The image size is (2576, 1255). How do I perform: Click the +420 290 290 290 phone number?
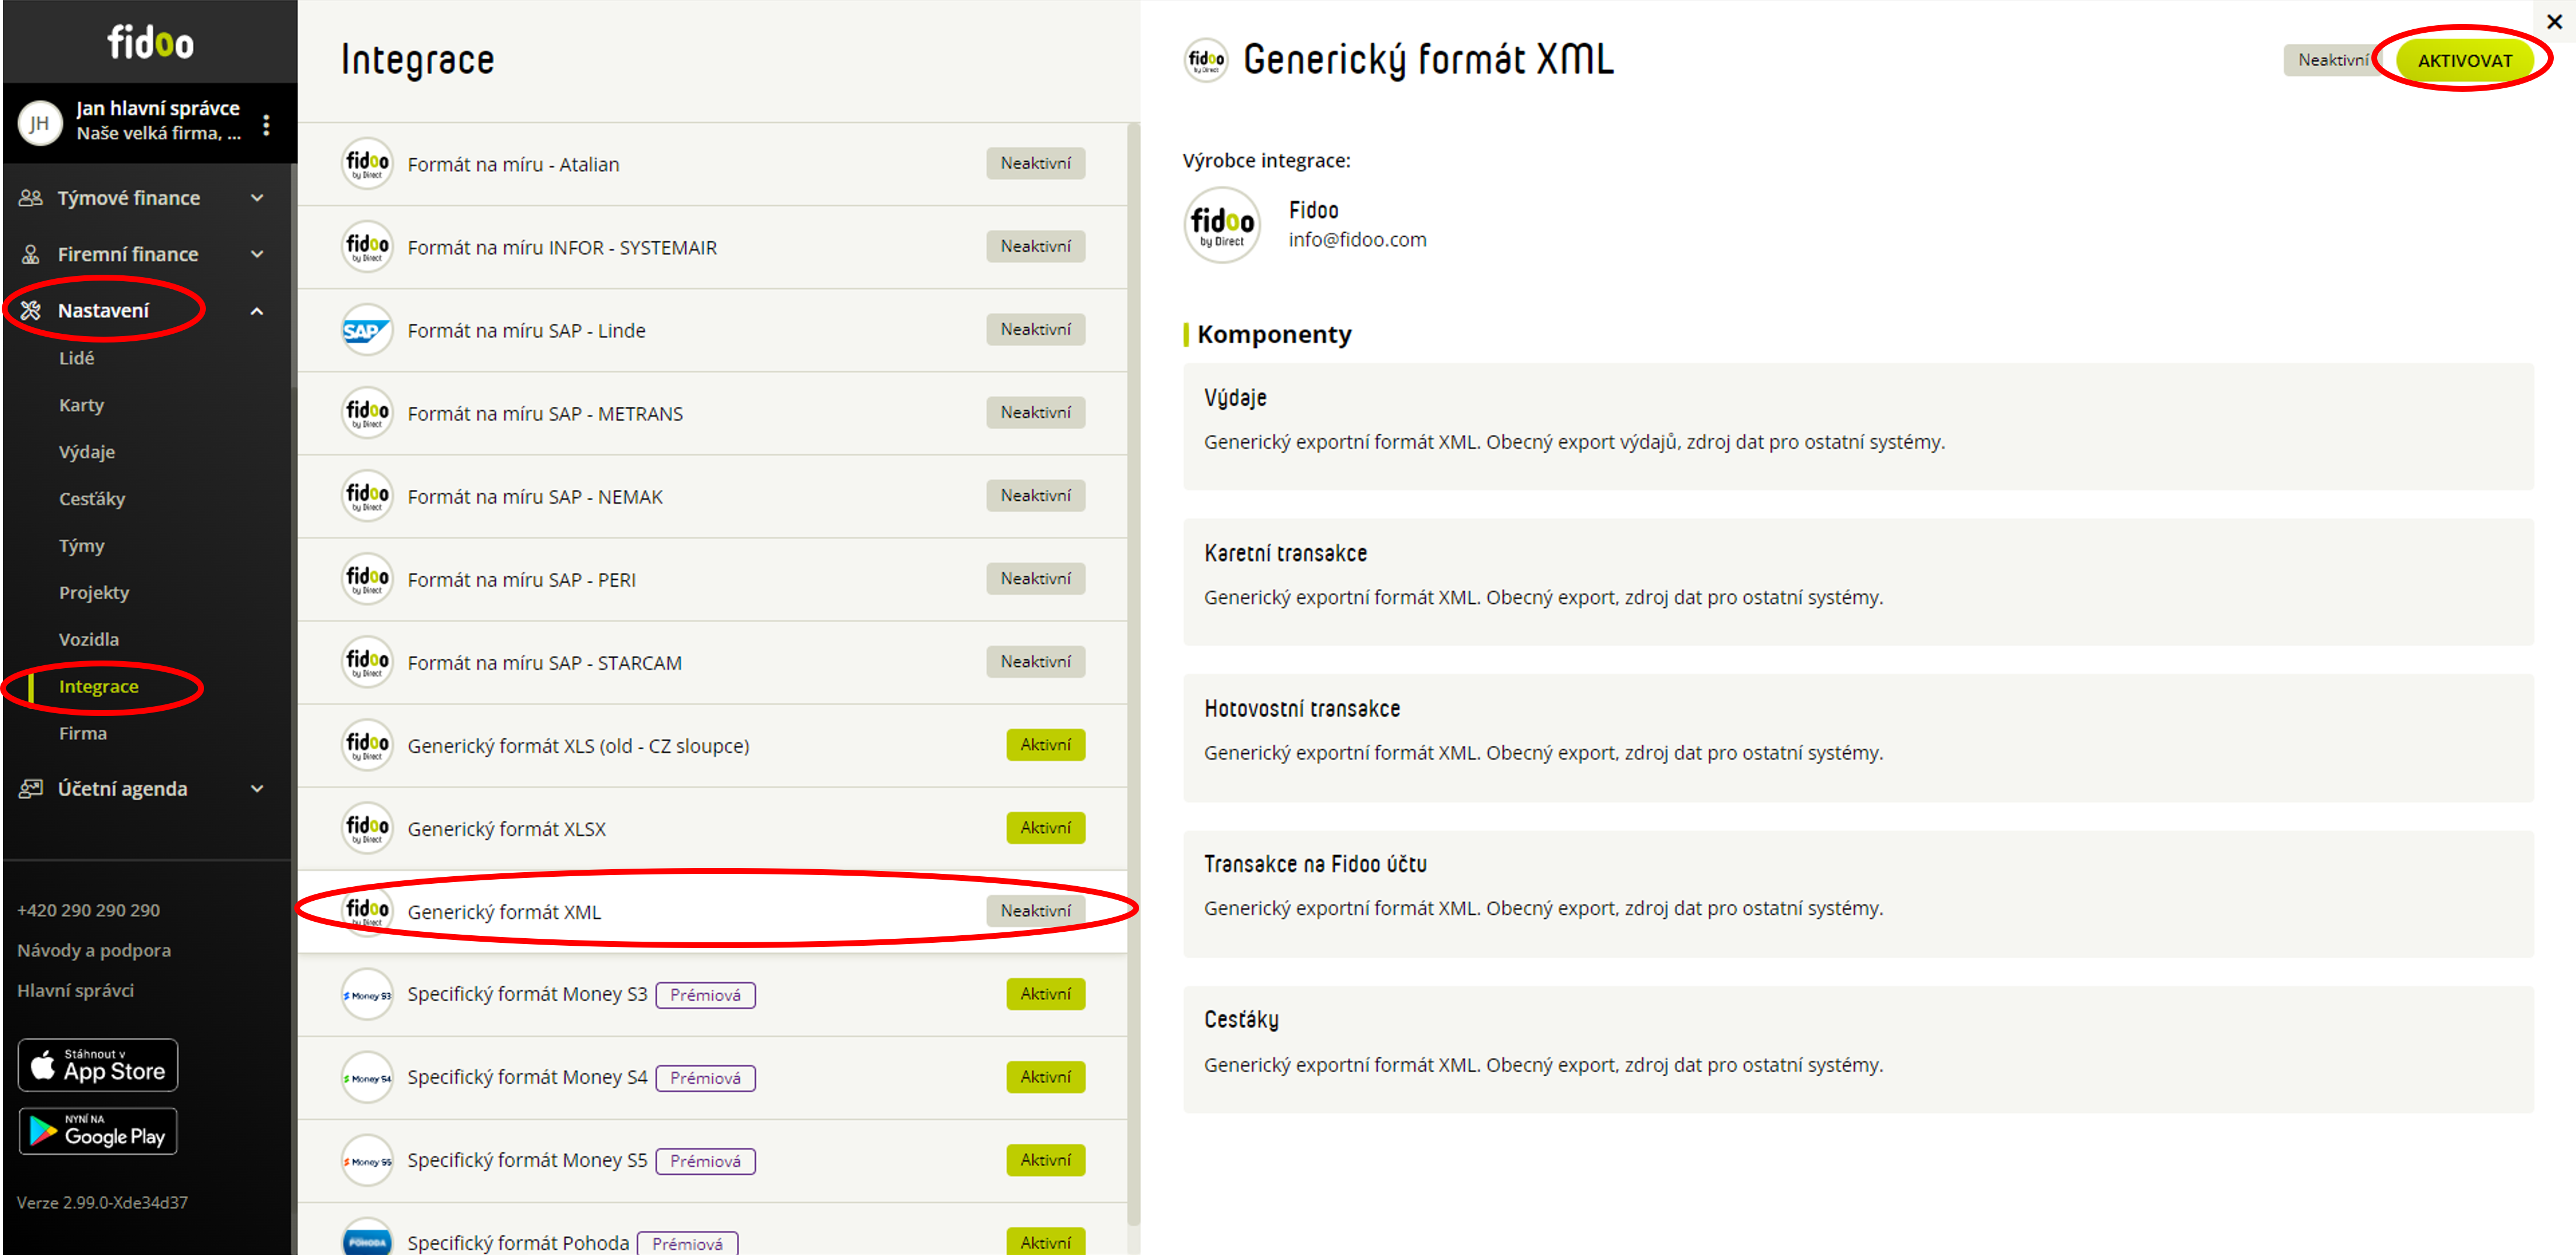click(x=88, y=910)
